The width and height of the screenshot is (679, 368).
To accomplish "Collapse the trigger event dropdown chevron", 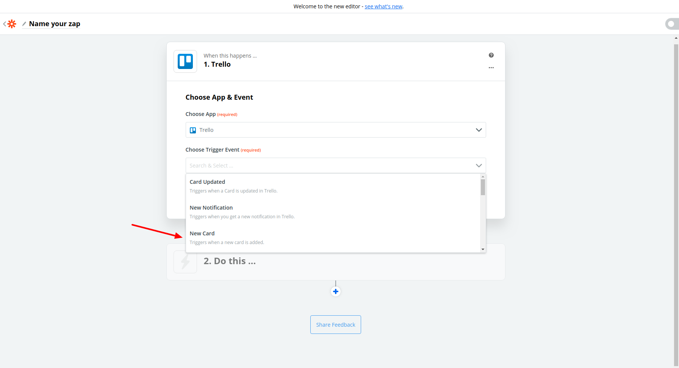I will tap(479, 166).
